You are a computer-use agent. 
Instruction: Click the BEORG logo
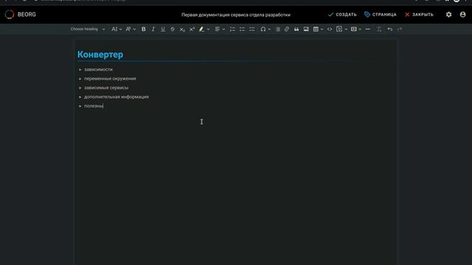(20, 15)
